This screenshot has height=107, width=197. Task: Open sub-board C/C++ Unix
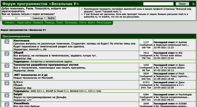[95, 91]
